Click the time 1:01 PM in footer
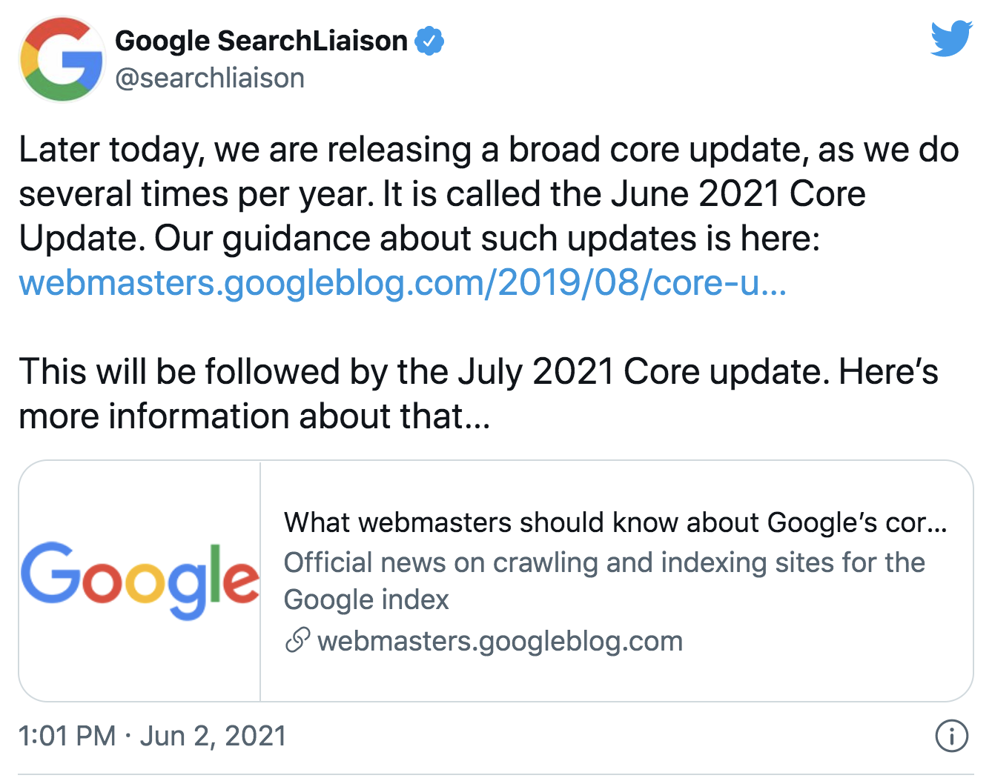This screenshot has height=781, width=992. (67, 736)
